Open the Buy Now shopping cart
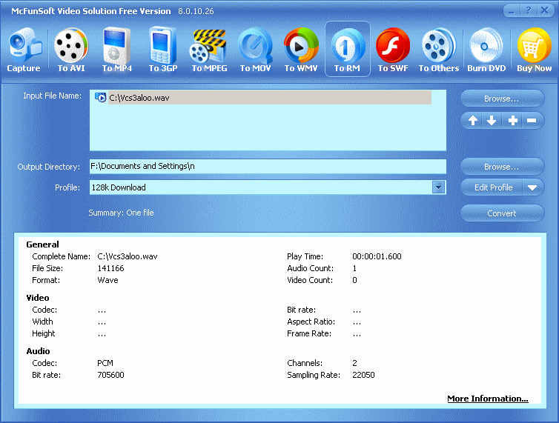Screen dimensions: 559x423 (534, 50)
